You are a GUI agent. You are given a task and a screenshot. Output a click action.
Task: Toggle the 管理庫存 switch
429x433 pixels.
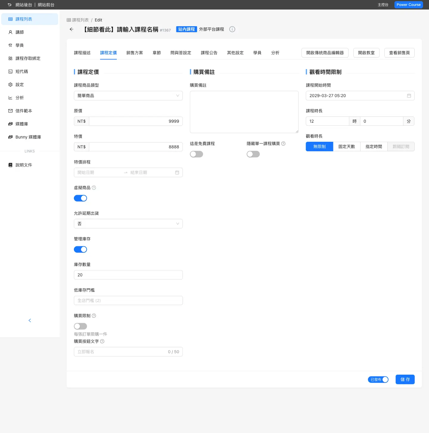(x=80, y=250)
